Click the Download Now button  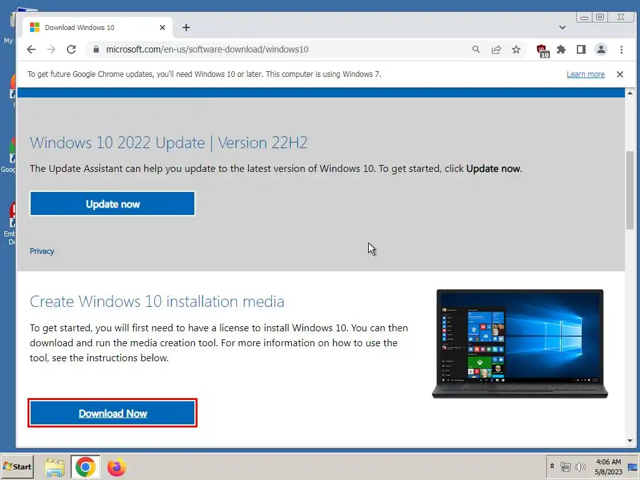[112, 413]
